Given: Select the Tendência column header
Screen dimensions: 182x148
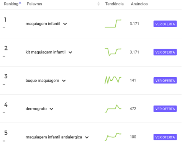Looking at the screenshot, I should [114, 4].
